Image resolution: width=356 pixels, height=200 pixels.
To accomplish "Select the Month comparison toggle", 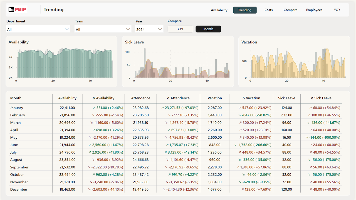I will pyautogui.click(x=208, y=29).
